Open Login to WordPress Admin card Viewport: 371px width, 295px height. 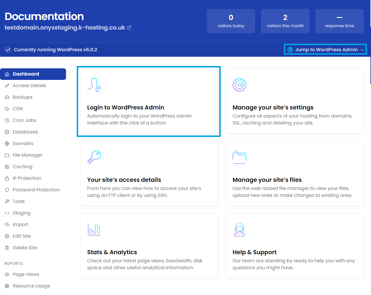149,101
